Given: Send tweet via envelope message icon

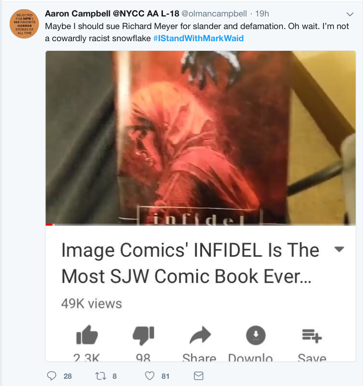Looking at the screenshot, I should pyautogui.click(x=199, y=376).
